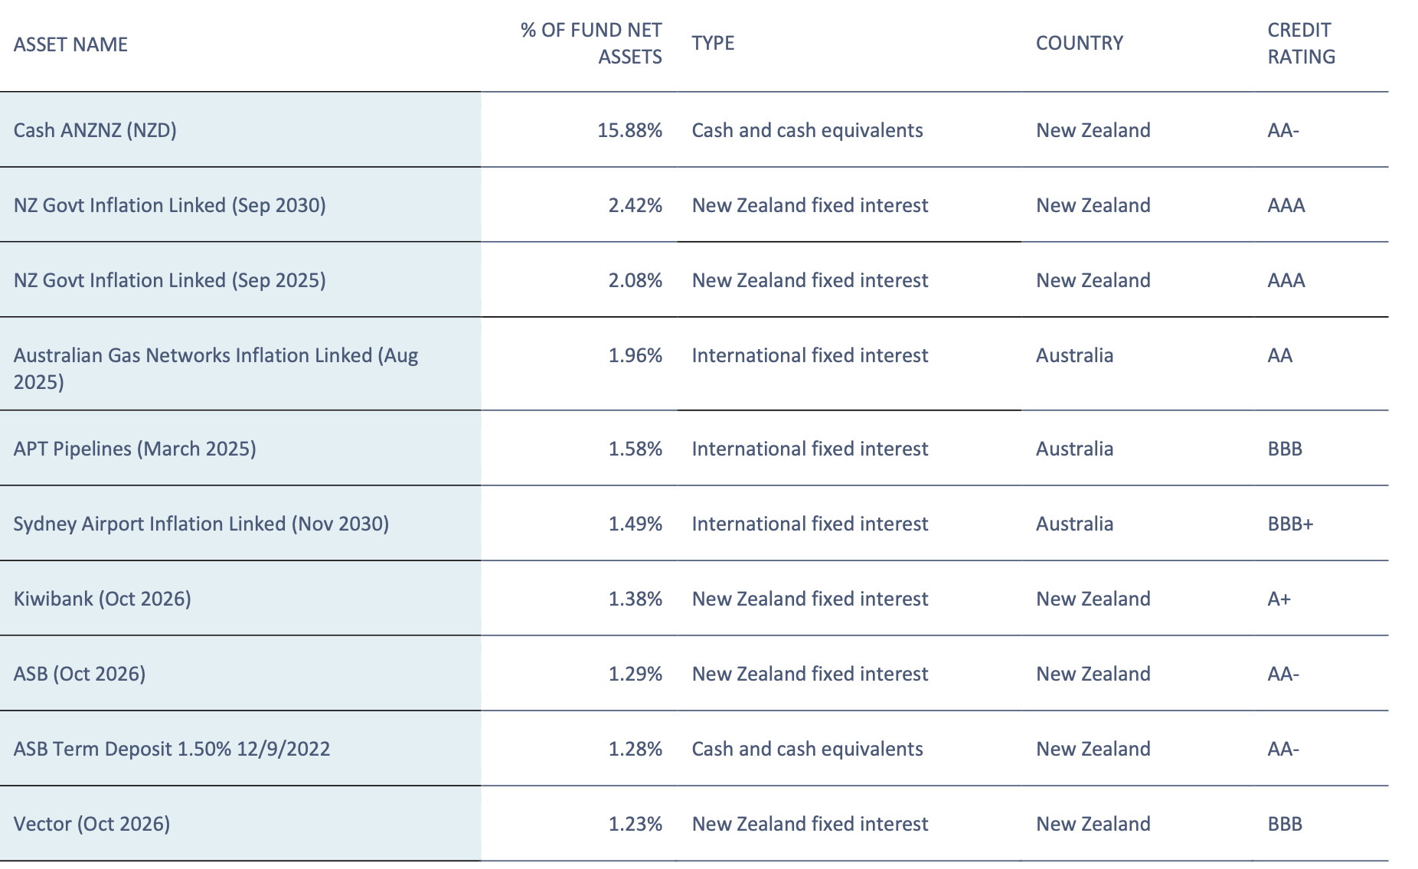Select the 'Cash ANZNZ (NZD)' asset name
Viewport: 1418px width, 869px height.
pos(95,130)
